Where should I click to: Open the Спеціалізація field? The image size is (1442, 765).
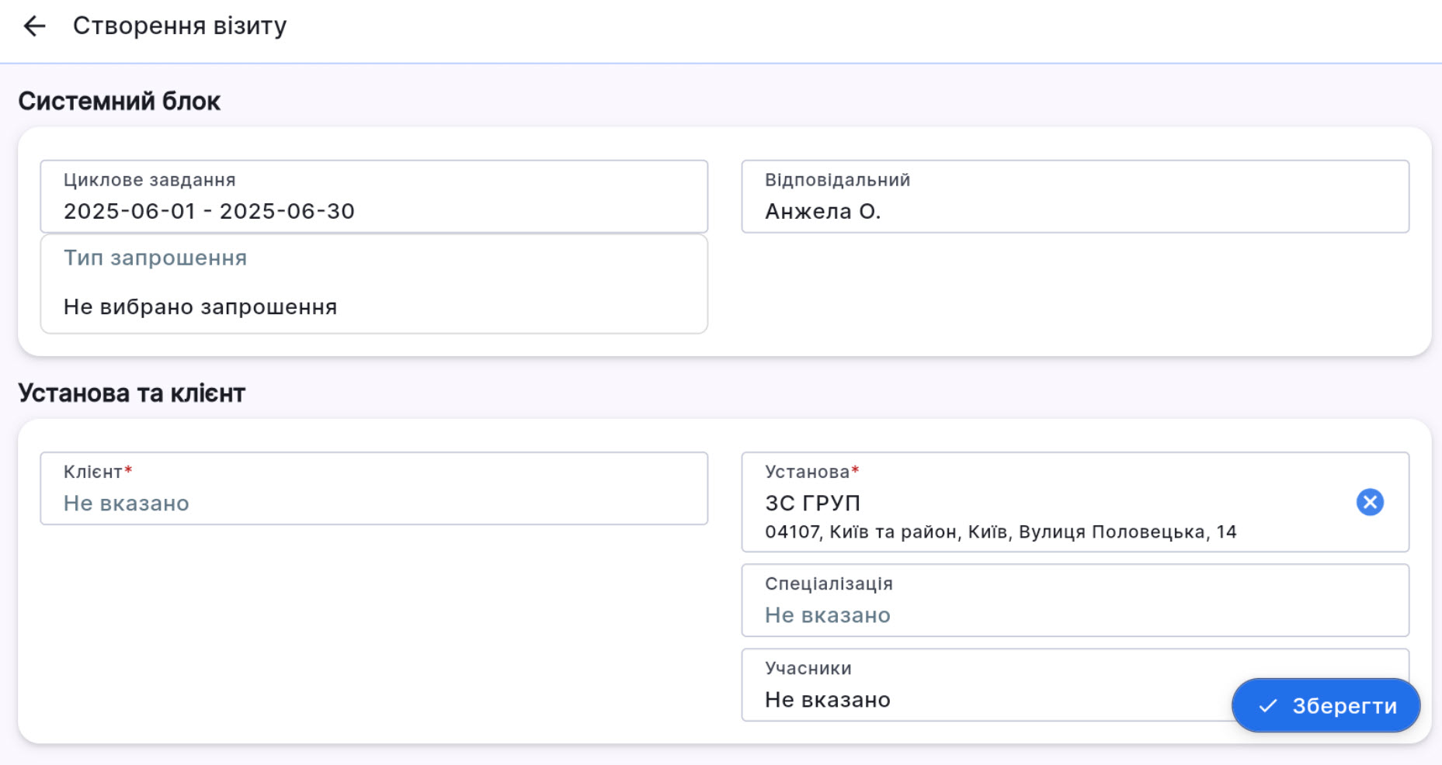click(1075, 601)
